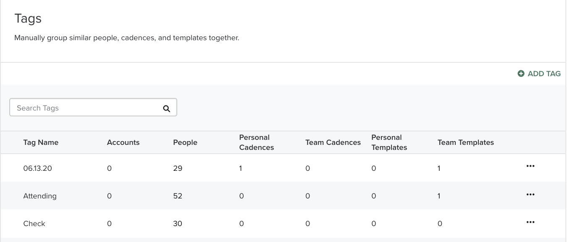The image size is (567, 242).
Task: Click the green plus icon beside ADD TAG
Action: (x=521, y=73)
